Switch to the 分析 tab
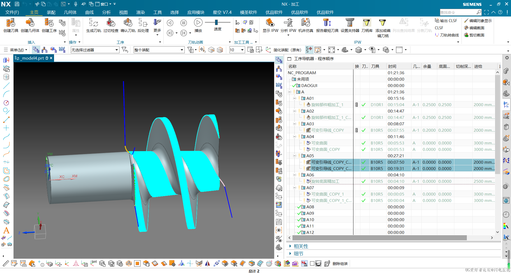This screenshot has width=511, height=273. (x=106, y=12)
